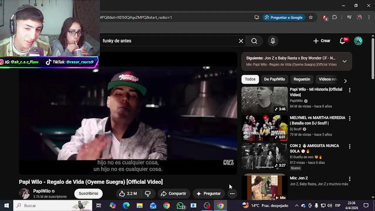This screenshot has height=211, width=375.
Task: Open the OBS recording app on taskbar
Action: (x=207, y=205)
